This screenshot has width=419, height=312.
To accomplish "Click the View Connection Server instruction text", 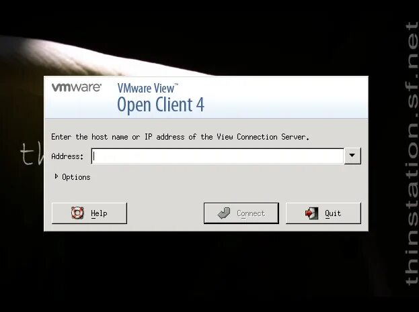I will click(x=180, y=137).
